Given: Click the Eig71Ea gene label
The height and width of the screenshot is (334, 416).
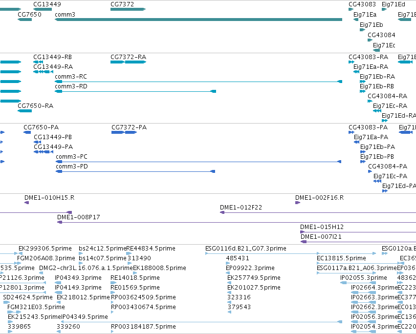Looking at the screenshot, I should point(365,14).
